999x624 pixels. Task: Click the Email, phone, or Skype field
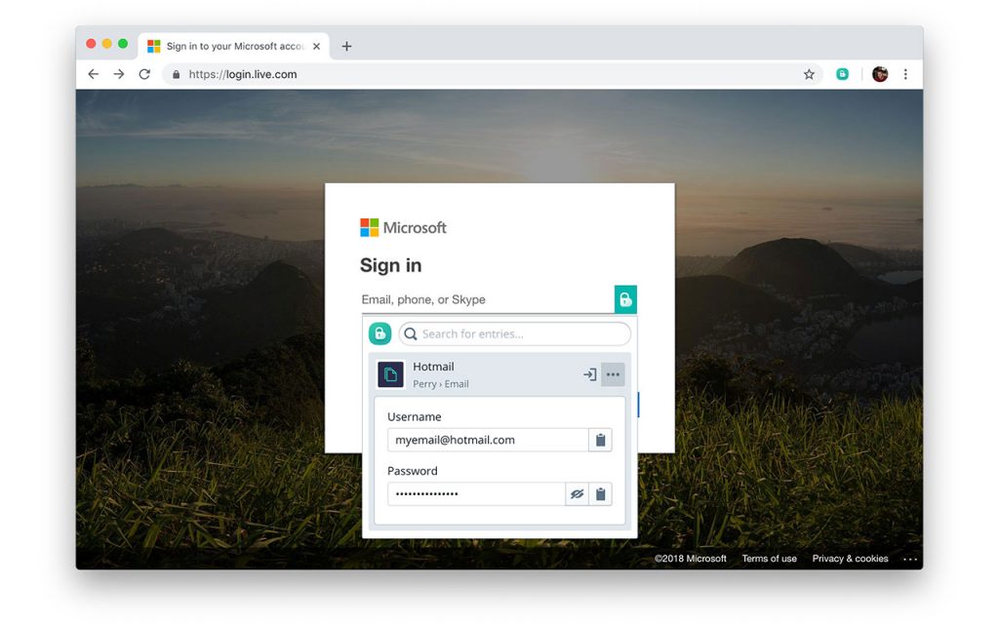point(488,299)
